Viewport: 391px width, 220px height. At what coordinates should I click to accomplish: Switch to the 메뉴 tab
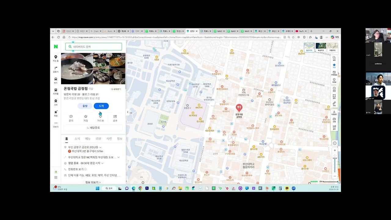(x=88, y=139)
